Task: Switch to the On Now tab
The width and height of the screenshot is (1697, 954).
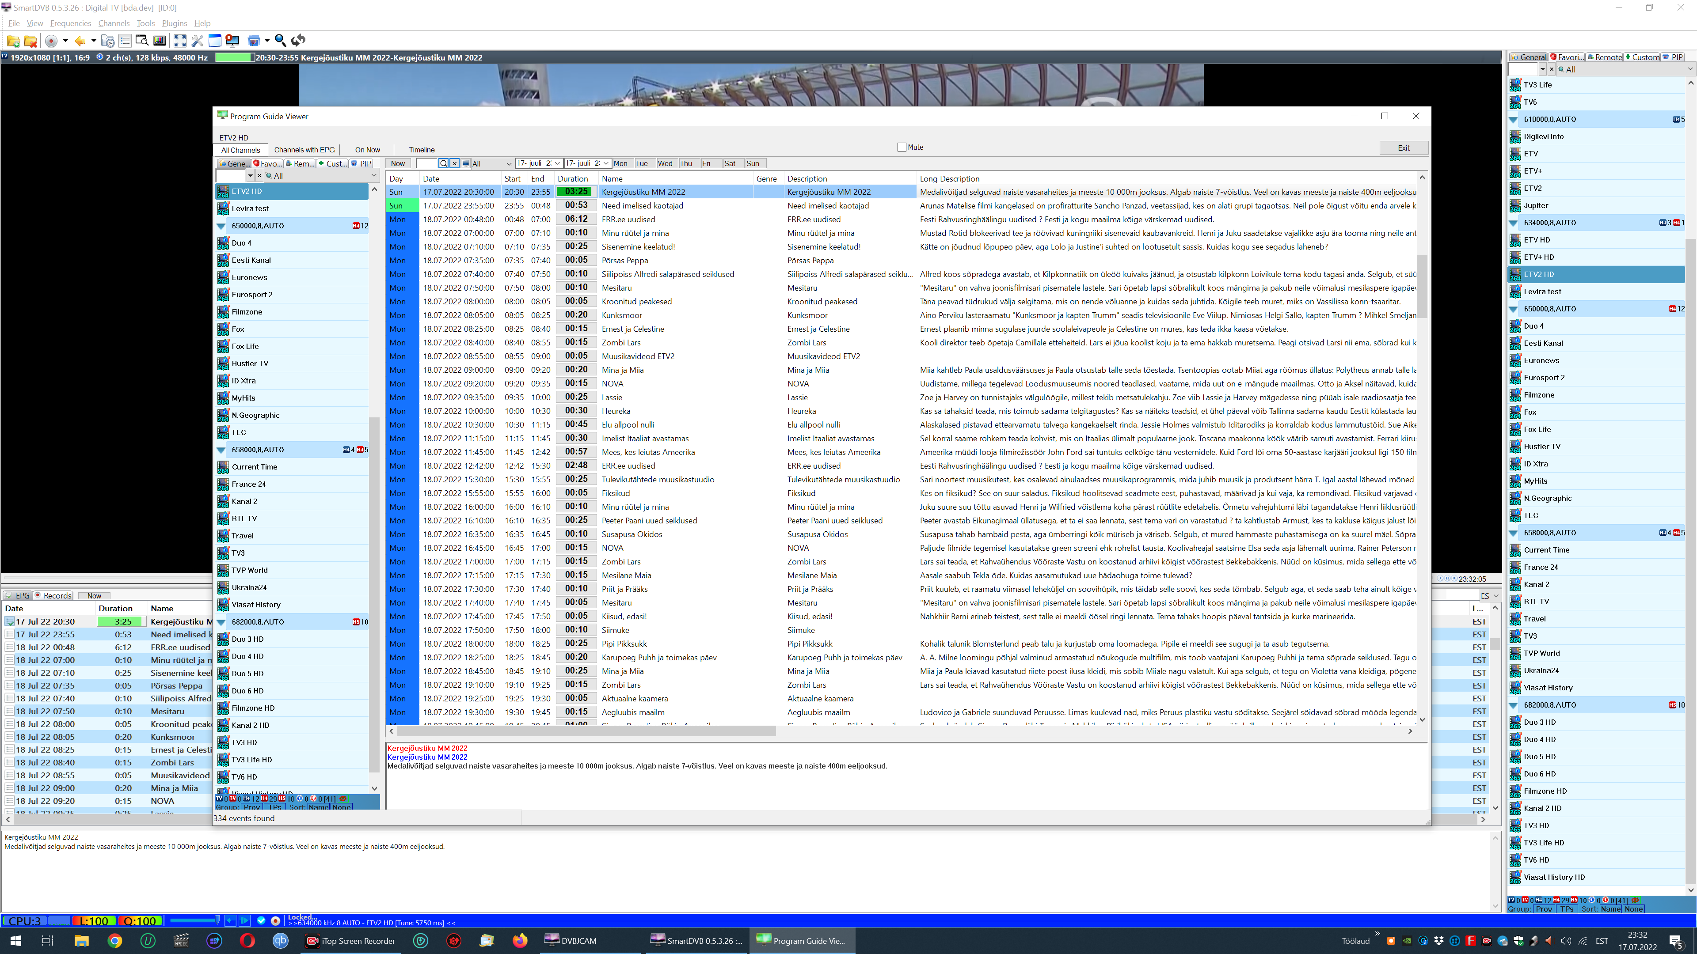Action: pos(368,149)
